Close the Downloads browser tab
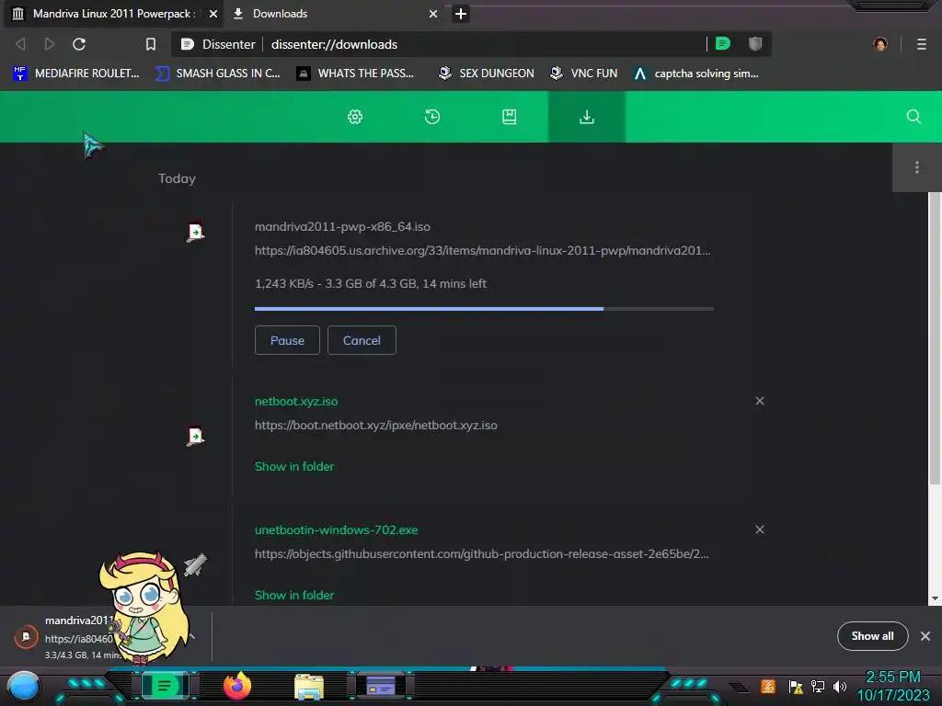 (x=433, y=14)
